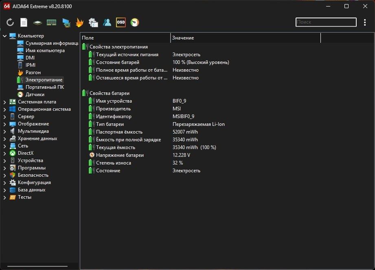The height and width of the screenshot is (270, 375).
Task: Select Суммарная информация in the tree
Action: coord(52,43)
